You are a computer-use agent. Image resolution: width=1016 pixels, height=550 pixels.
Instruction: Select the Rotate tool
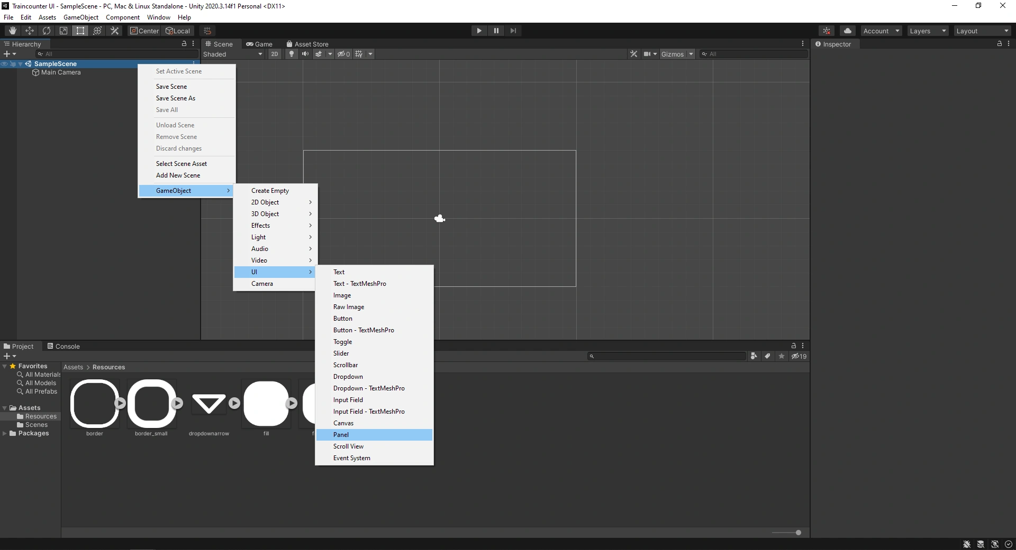tap(47, 31)
